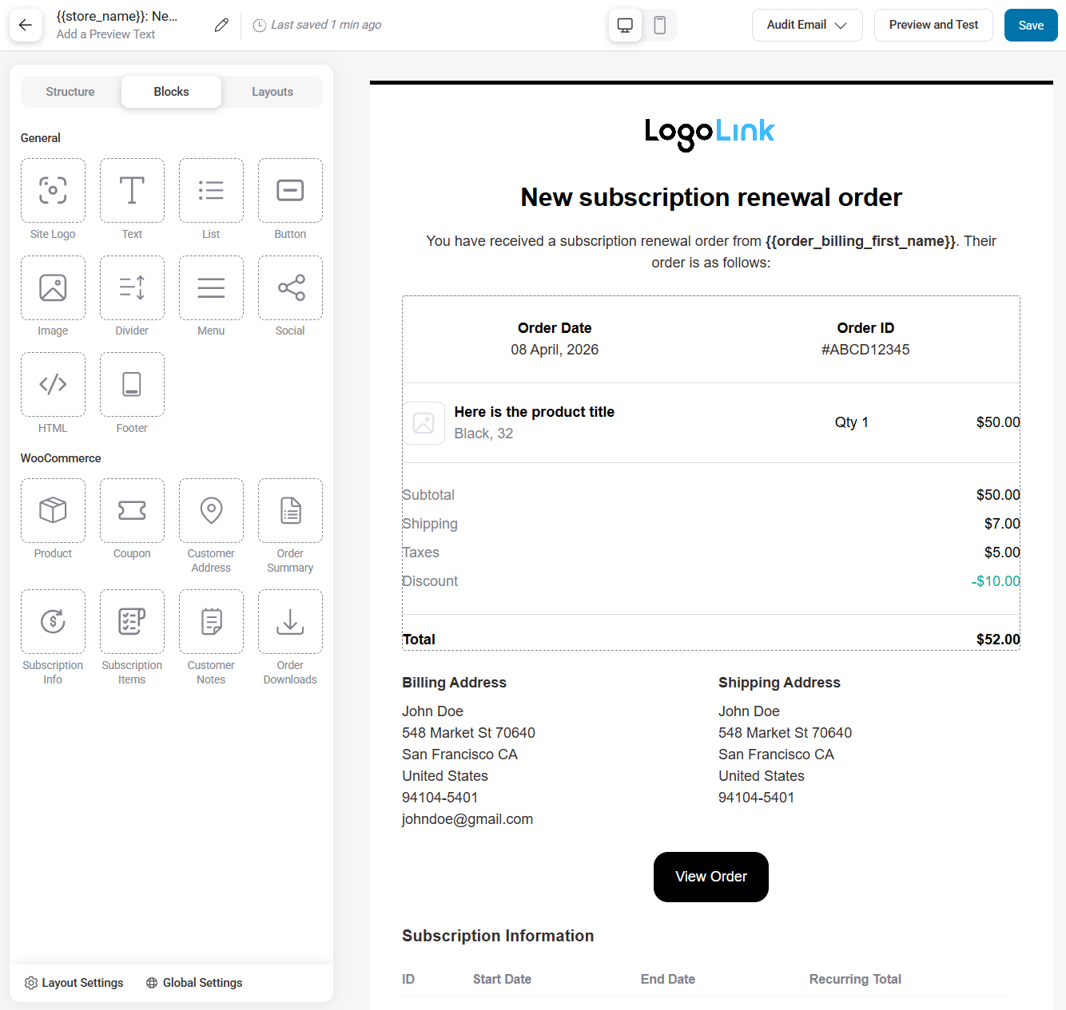Insert the Customer Notes block
Viewport: 1066px width, 1010px height.
click(x=211, y=621)
